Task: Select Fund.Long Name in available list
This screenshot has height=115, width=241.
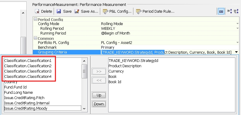Action: coord(18,93)
